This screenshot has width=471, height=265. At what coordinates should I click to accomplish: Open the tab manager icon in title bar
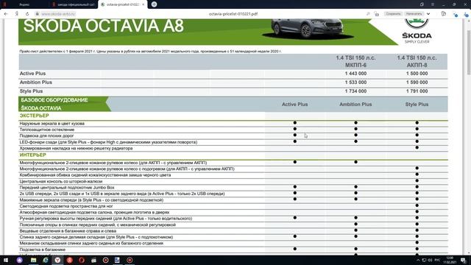click(422, 4)
